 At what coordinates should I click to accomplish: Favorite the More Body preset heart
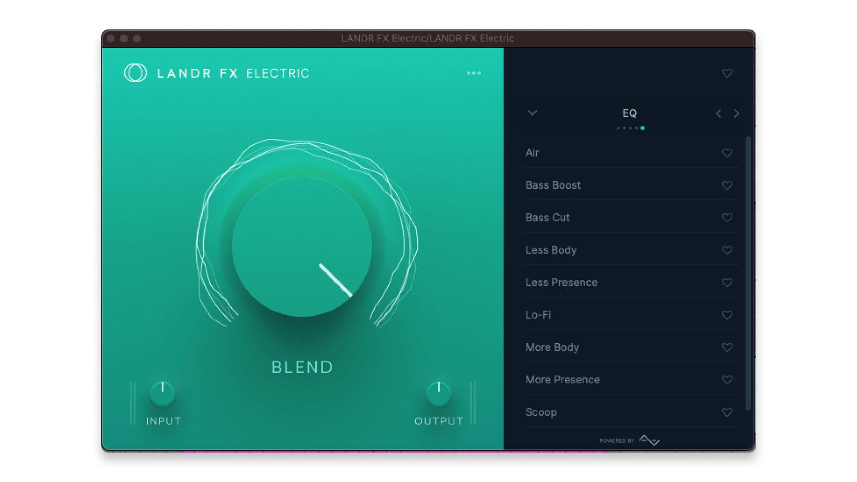coord(727,347)
